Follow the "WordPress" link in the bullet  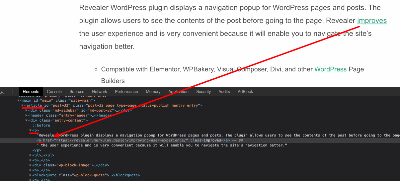point(330,69)
